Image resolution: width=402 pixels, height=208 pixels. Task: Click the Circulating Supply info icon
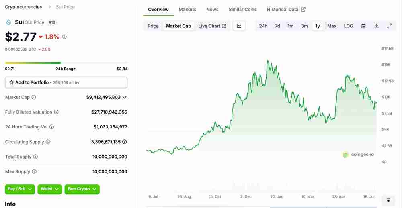[48, 142]
